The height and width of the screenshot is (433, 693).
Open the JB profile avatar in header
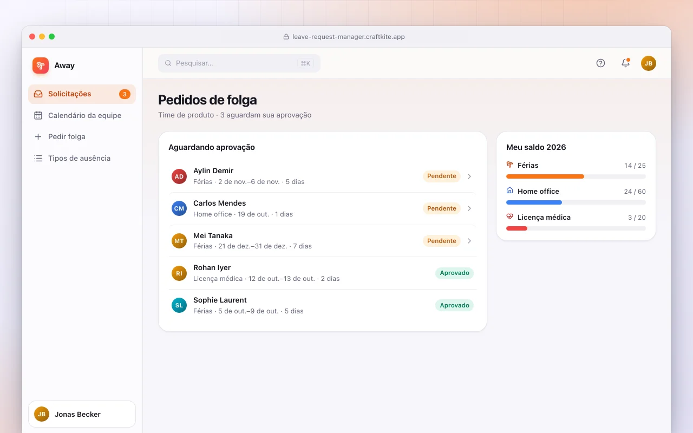click(649, 63)
